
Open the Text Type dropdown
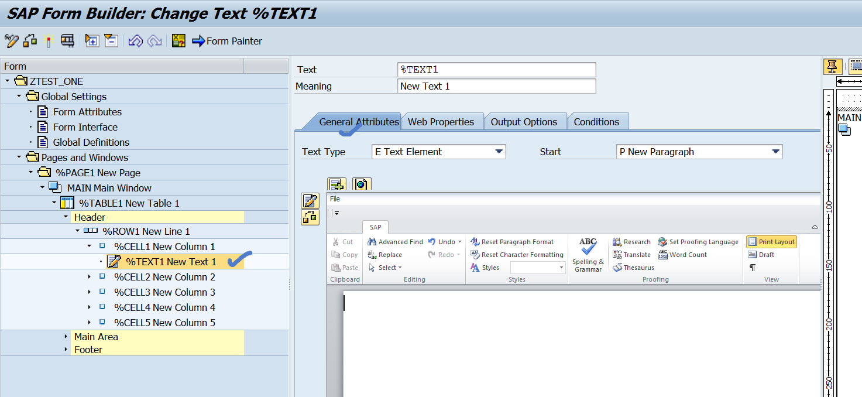(499, 152)
